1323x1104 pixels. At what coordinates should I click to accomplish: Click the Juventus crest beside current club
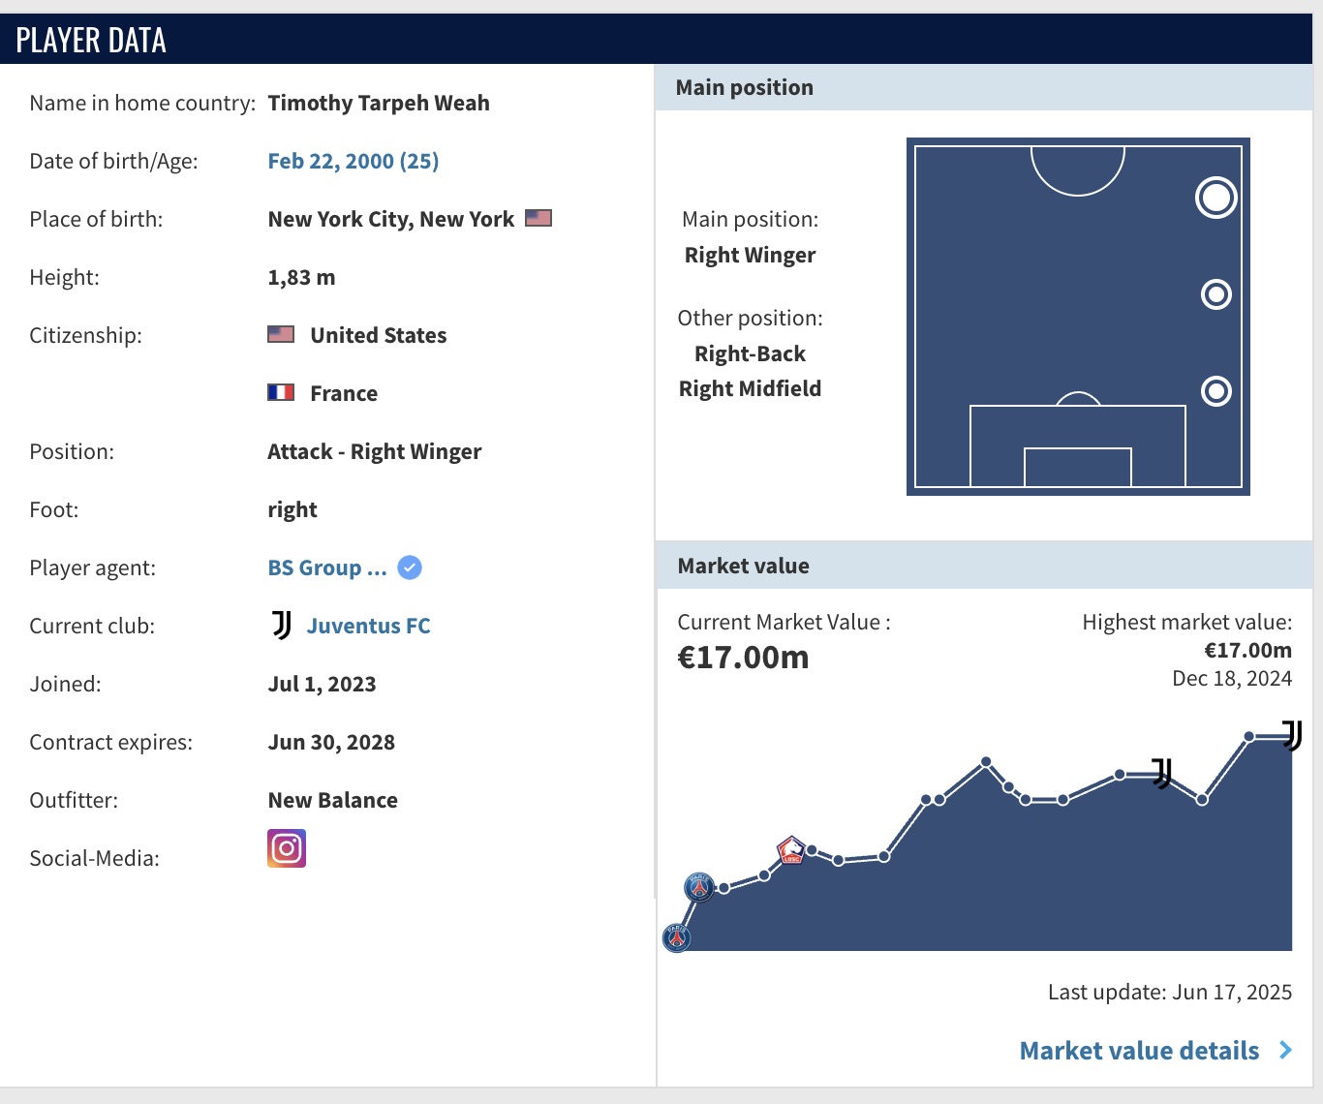coord(282,626)
